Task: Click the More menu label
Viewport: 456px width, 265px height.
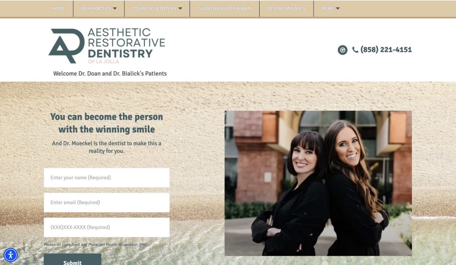Action: click(328, 8)
